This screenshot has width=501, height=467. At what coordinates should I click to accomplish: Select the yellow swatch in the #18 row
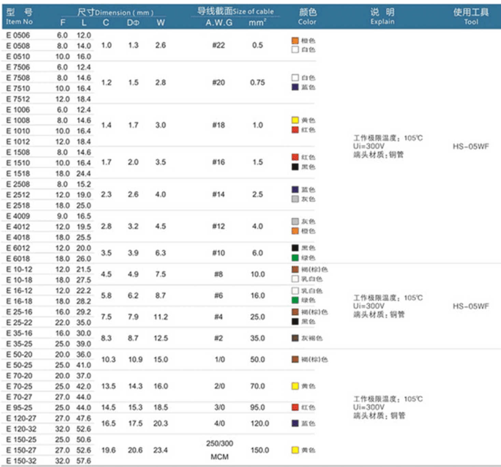point(295,120)
